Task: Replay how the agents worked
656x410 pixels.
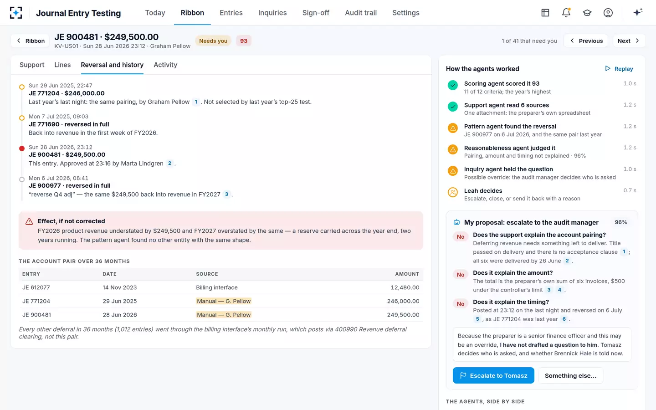Action: click(x=619, y=69)
